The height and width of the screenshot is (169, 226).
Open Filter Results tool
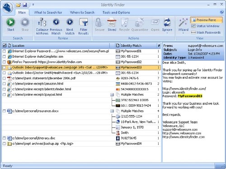[x=84, y=26]
